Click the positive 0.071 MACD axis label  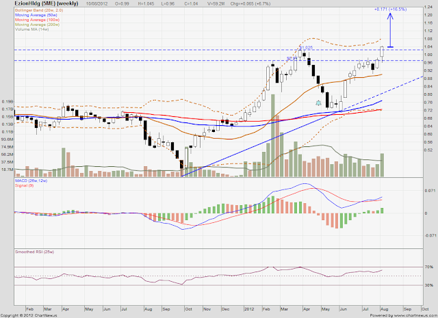coord(430,191)
